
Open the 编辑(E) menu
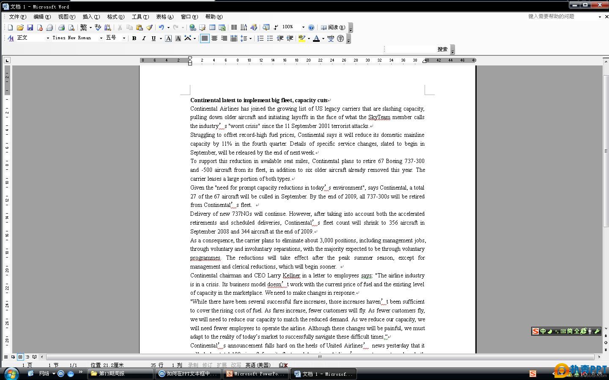(x=42, y=17)
